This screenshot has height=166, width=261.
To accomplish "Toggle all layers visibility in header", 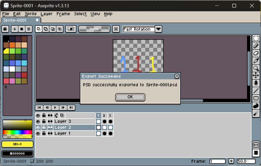I will [x=38, y=115].
